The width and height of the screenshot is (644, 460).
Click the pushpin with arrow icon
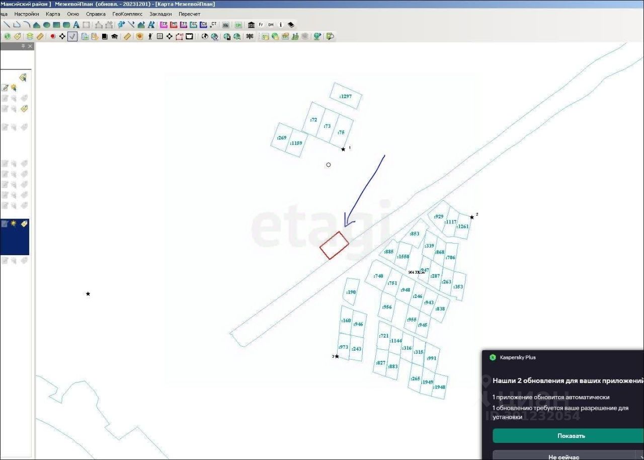pyautogui.click(x=121, y=24)
